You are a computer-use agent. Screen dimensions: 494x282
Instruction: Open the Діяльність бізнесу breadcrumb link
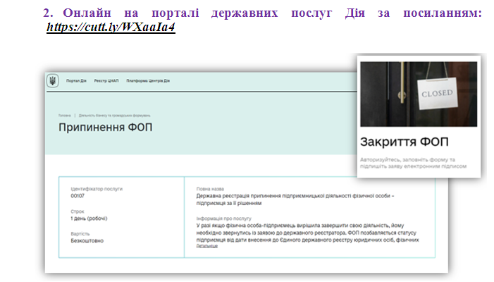(x=114, y=116)
